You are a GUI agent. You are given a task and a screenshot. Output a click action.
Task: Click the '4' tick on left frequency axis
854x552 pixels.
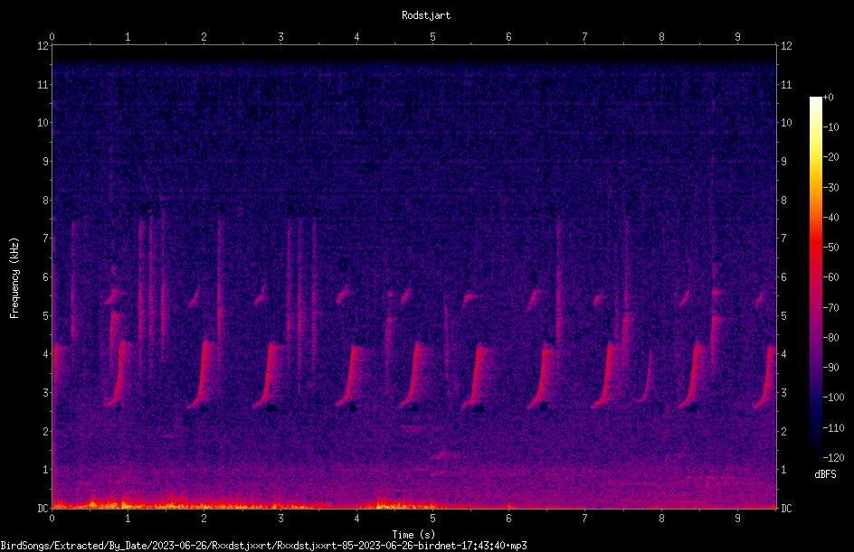point(45,354)
